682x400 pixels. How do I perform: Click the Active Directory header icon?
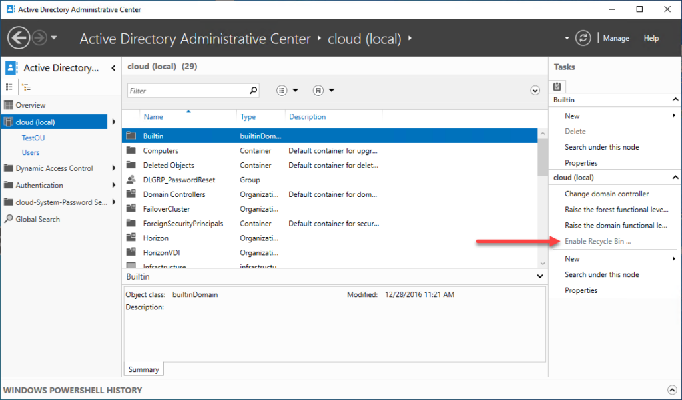click(x=11, y=68)
